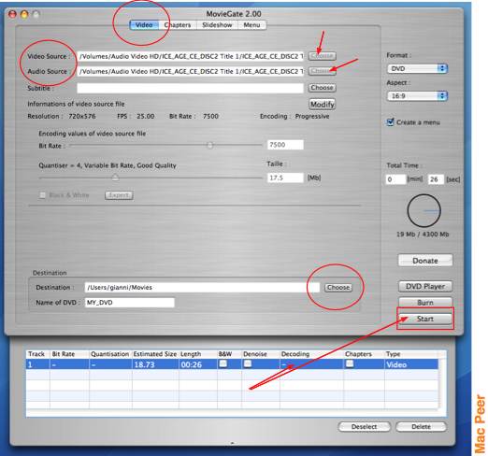Choose a subtitle file with Choose button

click(x=323, y=88)
